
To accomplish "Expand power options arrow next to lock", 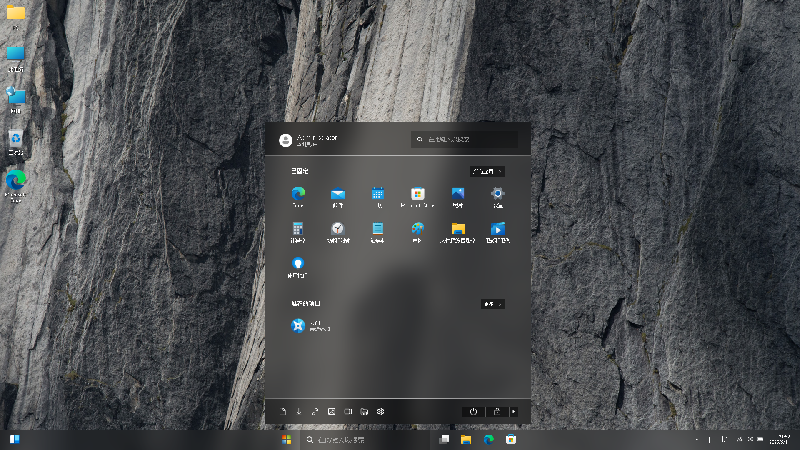I will pyautogui.click(x=513, y=412).
